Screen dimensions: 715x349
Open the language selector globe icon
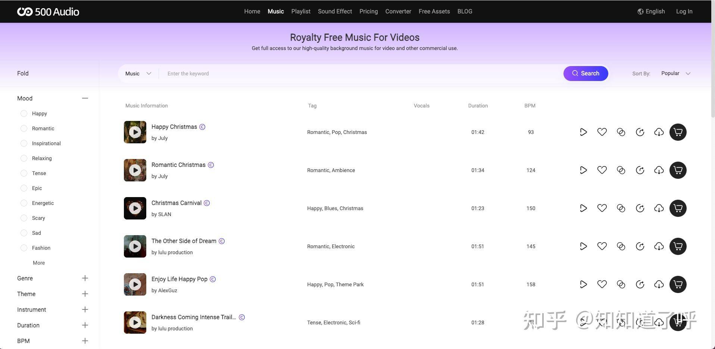(640, 12)
